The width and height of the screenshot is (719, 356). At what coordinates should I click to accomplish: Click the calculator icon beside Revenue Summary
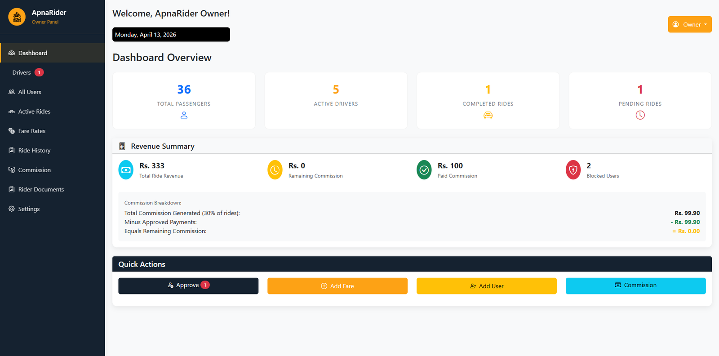(122, 147)
